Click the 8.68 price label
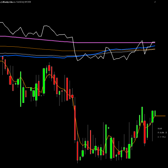The height and width of the screenshot is (168, 168). pyautogui.click(x=160, y=129)
